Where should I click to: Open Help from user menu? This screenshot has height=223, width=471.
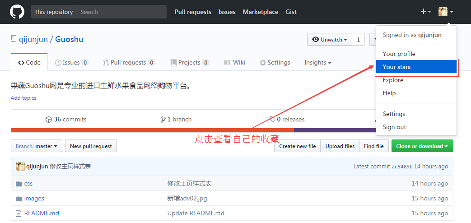pos(416,93)
